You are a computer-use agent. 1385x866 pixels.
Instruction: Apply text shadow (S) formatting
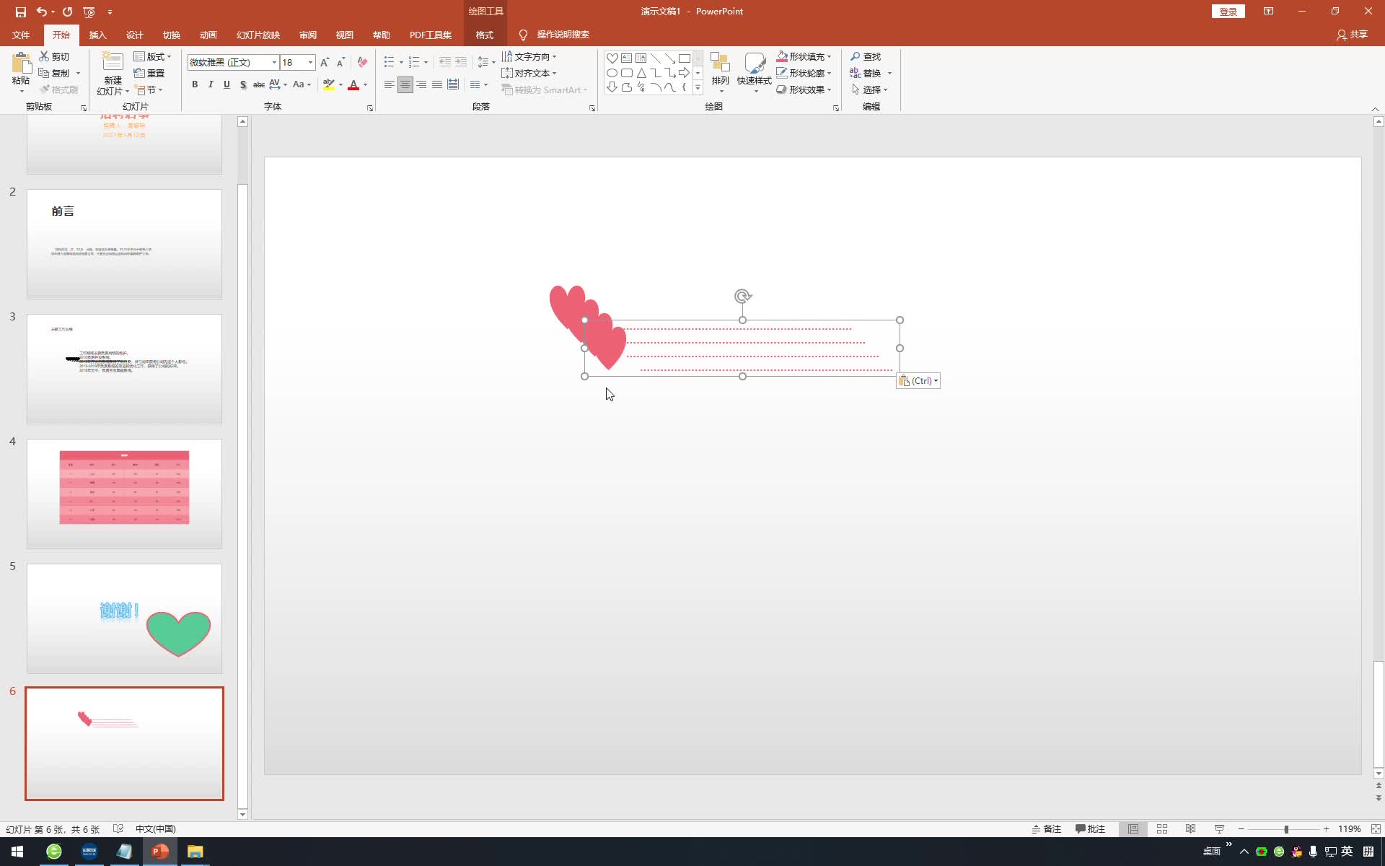coord(243,84)
